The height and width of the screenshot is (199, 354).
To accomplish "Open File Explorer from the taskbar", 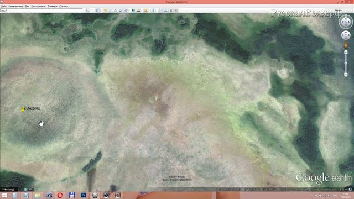I will (x=38, y=195).
